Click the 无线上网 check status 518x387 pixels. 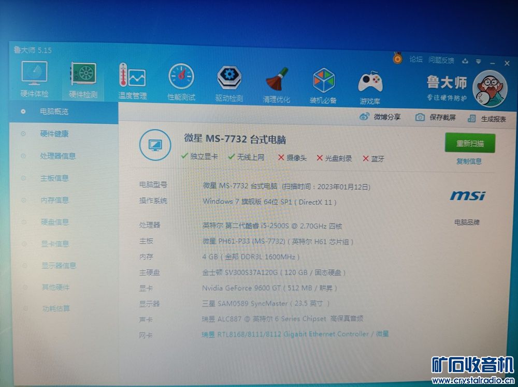pos(246,157)
